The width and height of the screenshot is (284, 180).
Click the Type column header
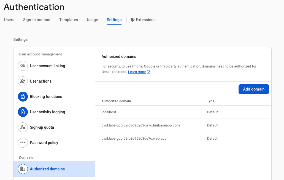point(211,101)
